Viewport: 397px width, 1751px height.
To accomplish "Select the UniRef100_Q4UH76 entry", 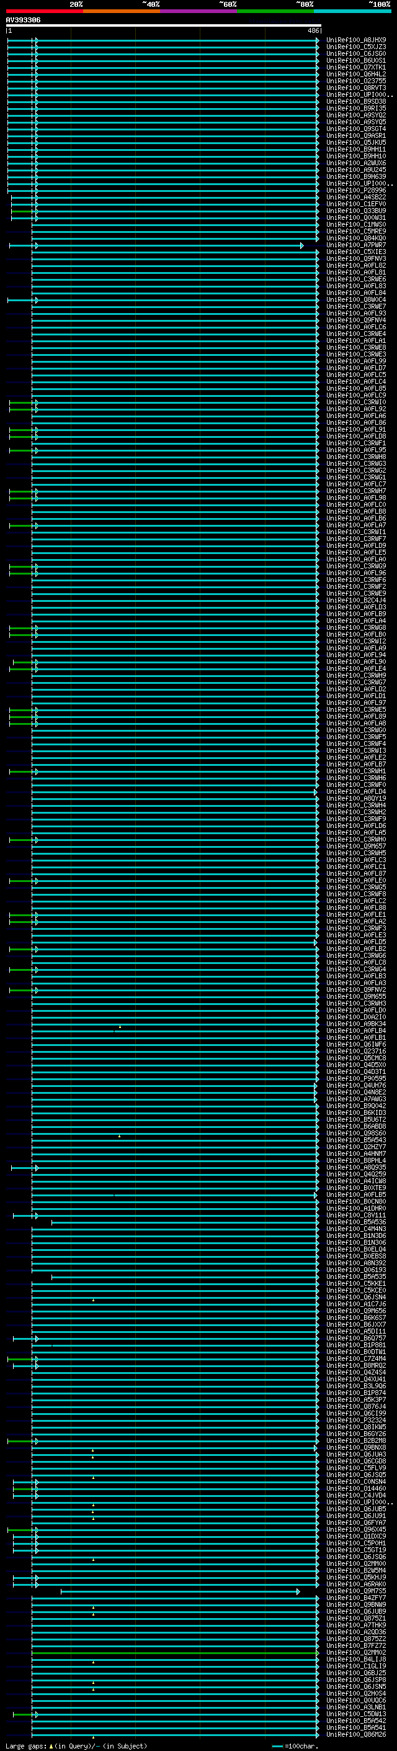I will tap(356, 1086).
